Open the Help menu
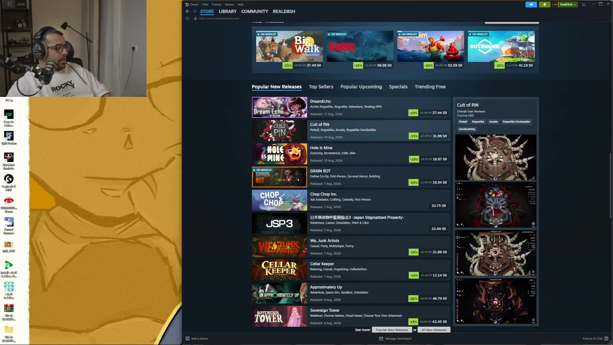Viewport: 613px width, 345px height. (240, 4)
